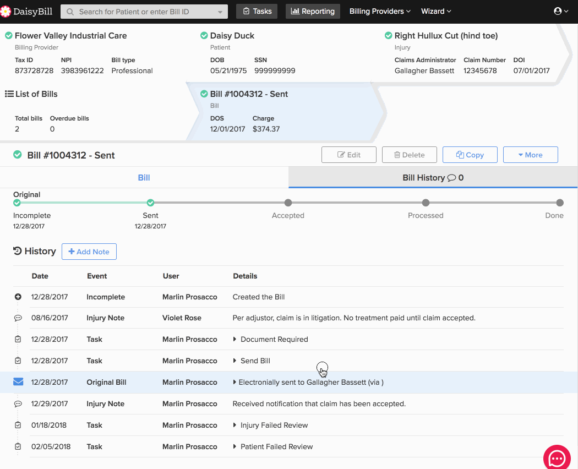Screen dimensions: 578x469
Task: Open the List of Bills
Action: coord(36,94)
